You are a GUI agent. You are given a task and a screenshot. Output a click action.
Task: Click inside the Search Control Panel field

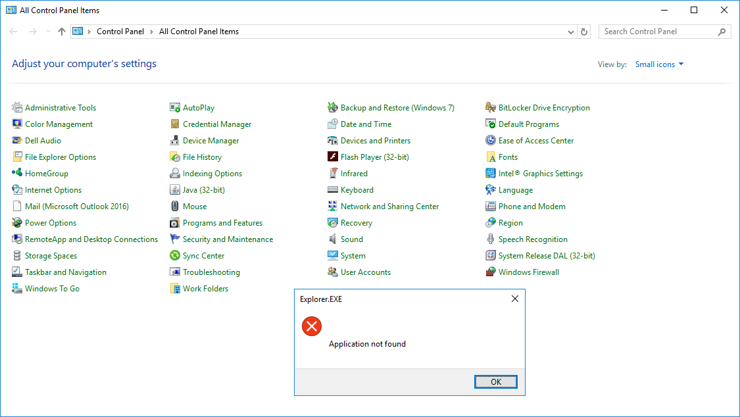[x=658, y=31]
